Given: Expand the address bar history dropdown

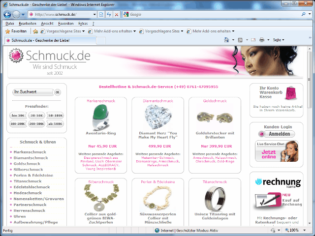Looking at the screenshot, I should [x=94, y=14].
